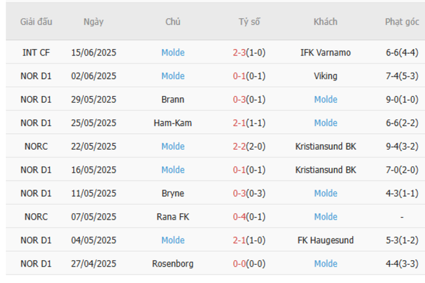Open Molde link in the 15/06/2025 row
Screen dimensions: 425x283
pos(173,52)
